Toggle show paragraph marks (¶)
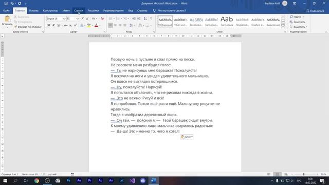Screen dimensions: 329x185 151,18
